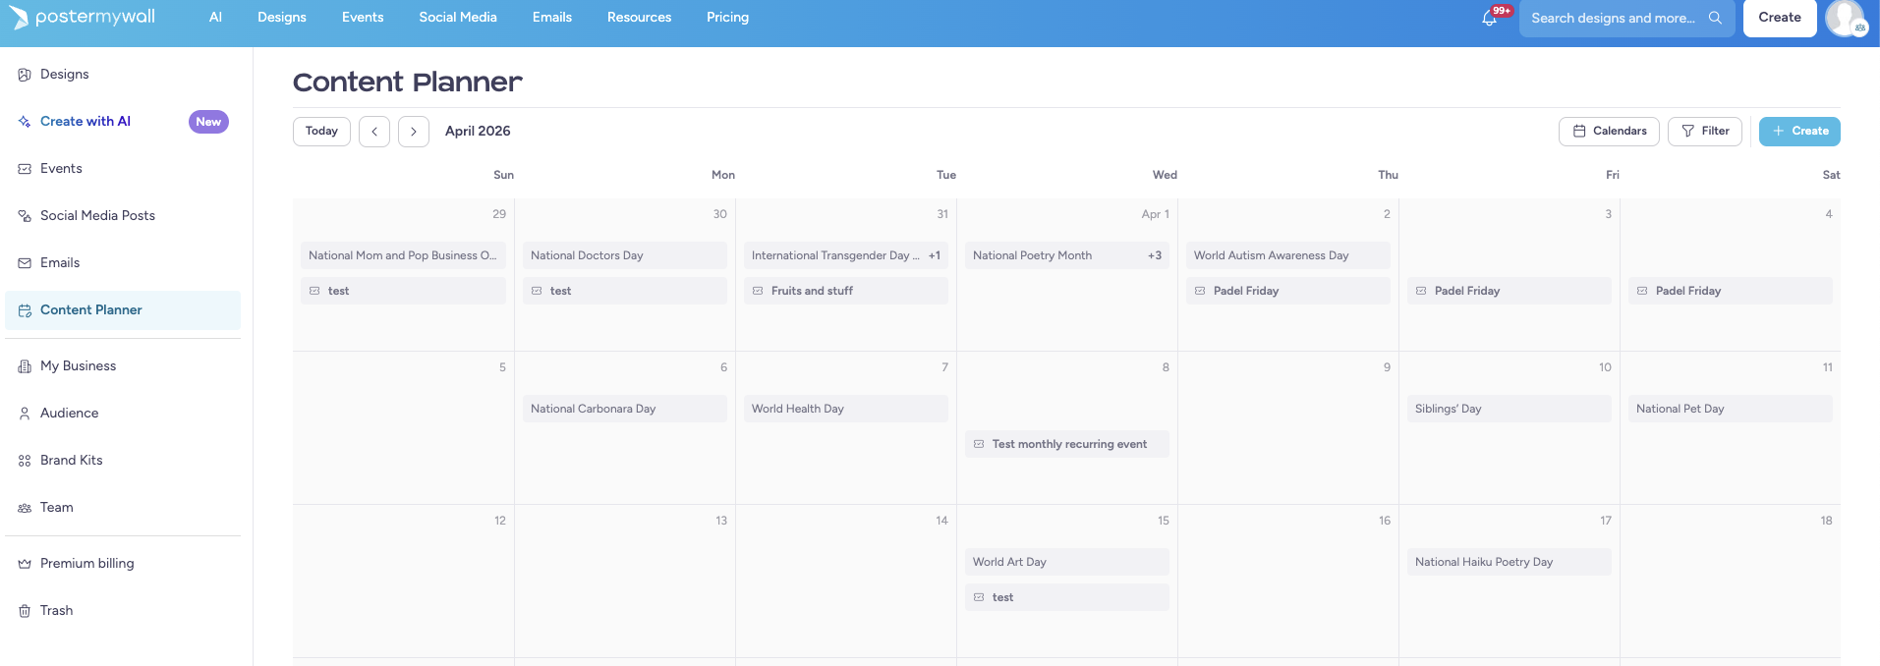Click the red 99+ notification badge
1880x666 pixels.
[x=1502, y=11]
